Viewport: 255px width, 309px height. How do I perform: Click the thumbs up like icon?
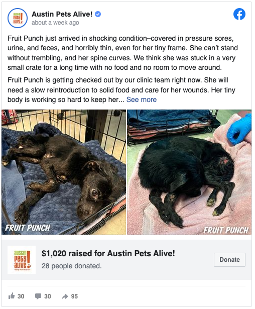point(12,296)
